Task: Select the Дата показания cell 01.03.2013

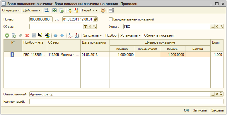Action: pos(95,55)
